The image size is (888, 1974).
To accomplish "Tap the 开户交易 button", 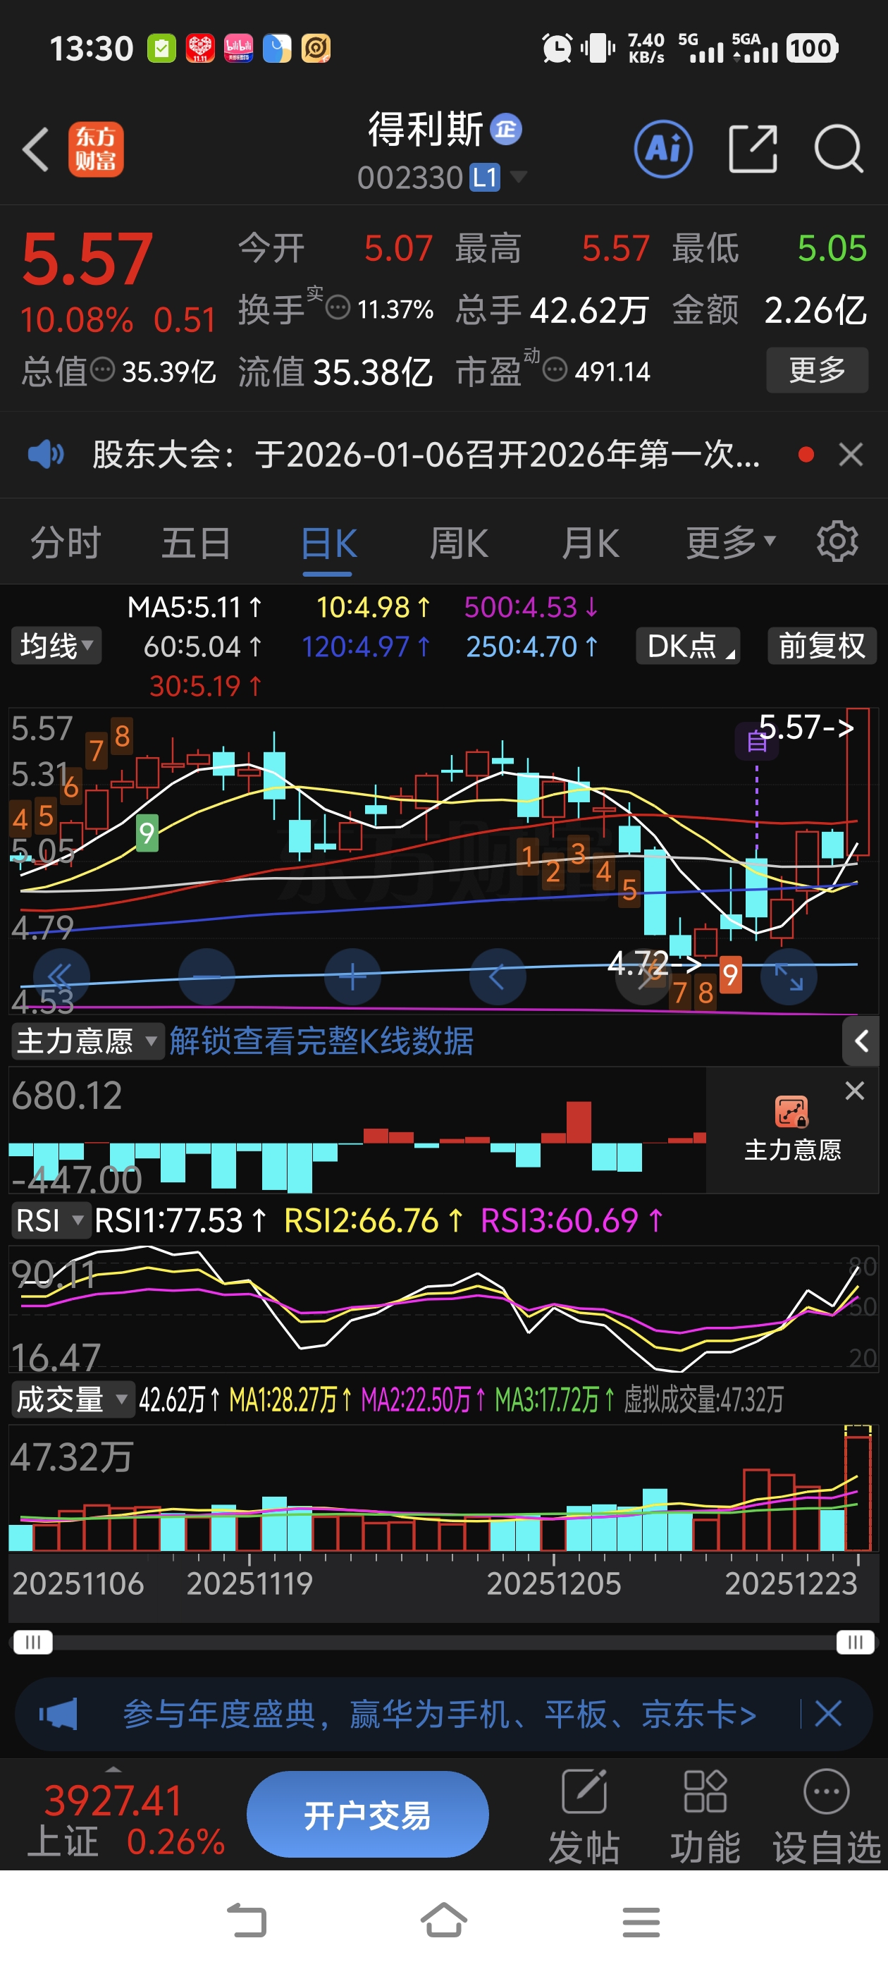I will [x=367, y=1815].
